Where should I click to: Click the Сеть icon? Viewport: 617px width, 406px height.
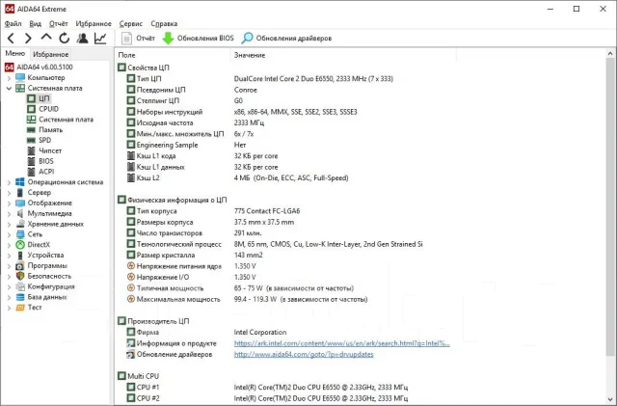coord(20,234)
